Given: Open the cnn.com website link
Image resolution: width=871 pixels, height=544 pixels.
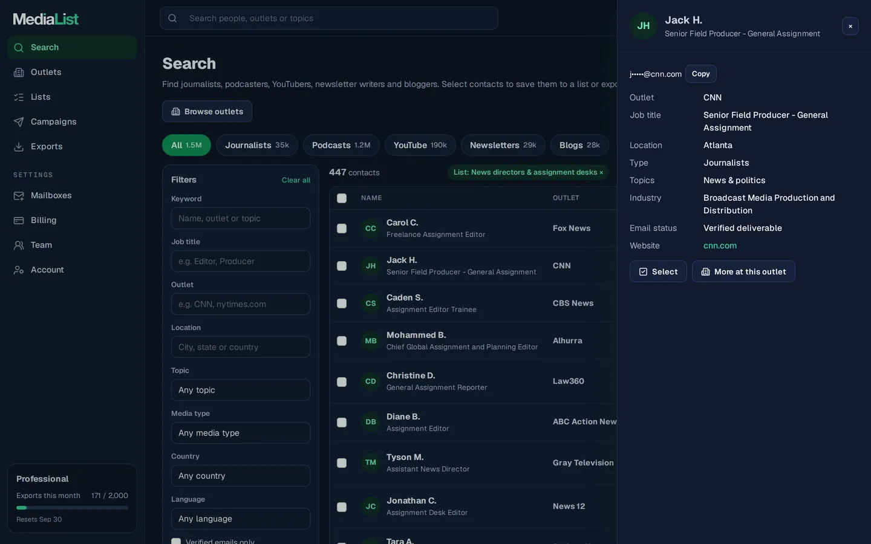Looking at the screenshot, I should point(720,245).
